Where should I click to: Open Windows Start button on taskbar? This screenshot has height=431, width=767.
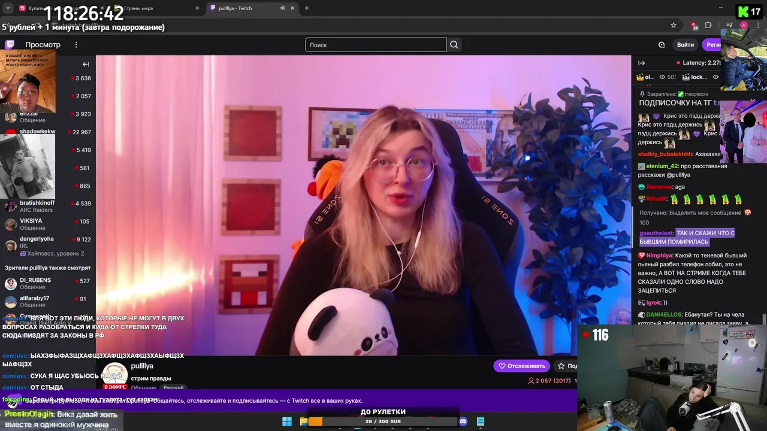point(287,421)
